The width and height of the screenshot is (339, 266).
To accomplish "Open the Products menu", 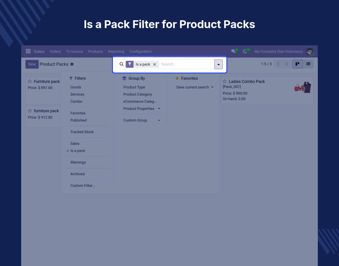I will click(95, 51).
